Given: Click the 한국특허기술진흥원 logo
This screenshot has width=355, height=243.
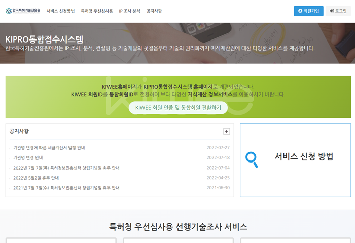Looking at the screenshot, I should point(23,11).
